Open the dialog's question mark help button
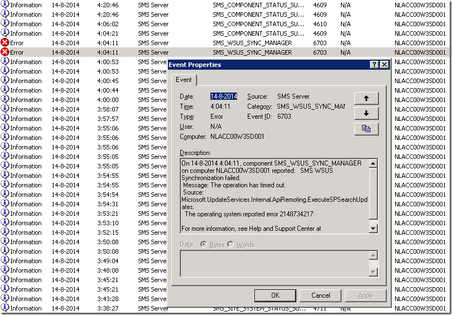 click(373, 65)
